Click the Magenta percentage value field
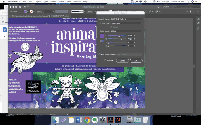 (x=130, y=39)
